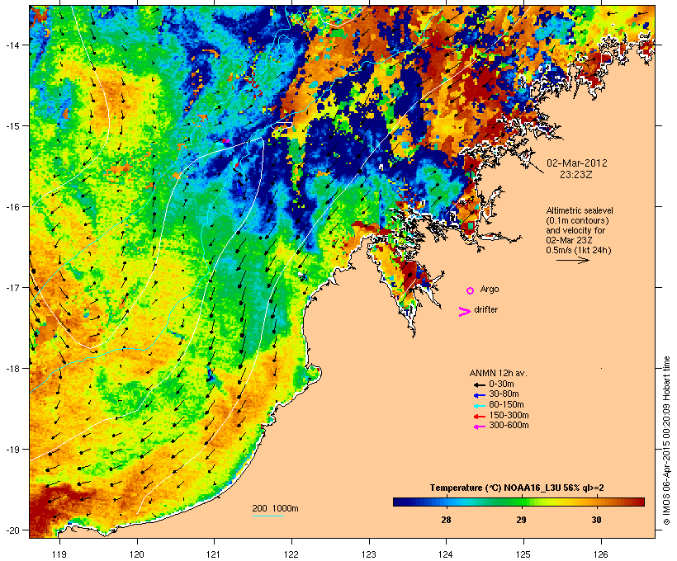Click the 0.5m/s velocity scale arrow

[x=572, y=260]
